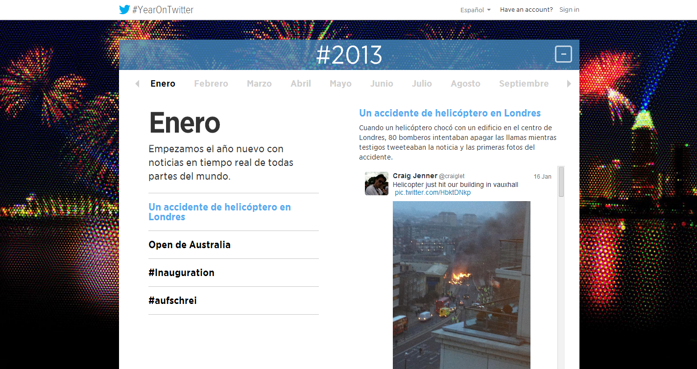The width and height of the screenshot is (697, 369).
Task: Show the #aufschrei story
Action: (172, 300)
